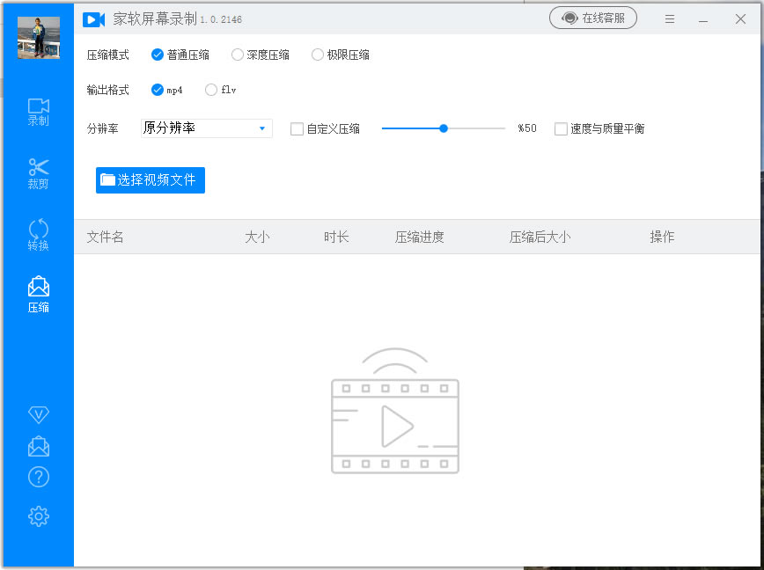The width and height of the screenshot is (764, 570).
Task: Click the user avatar photo
Action: point(38,38)
